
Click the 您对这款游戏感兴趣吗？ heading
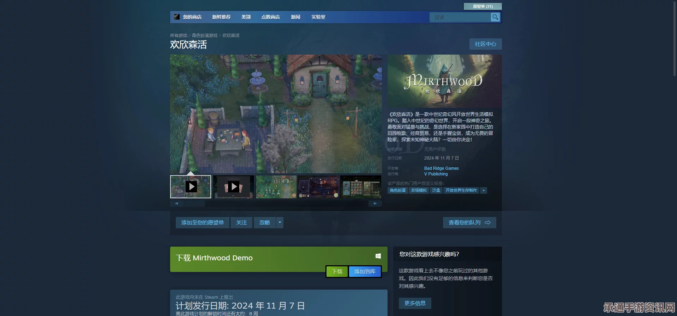click(429, 254)
